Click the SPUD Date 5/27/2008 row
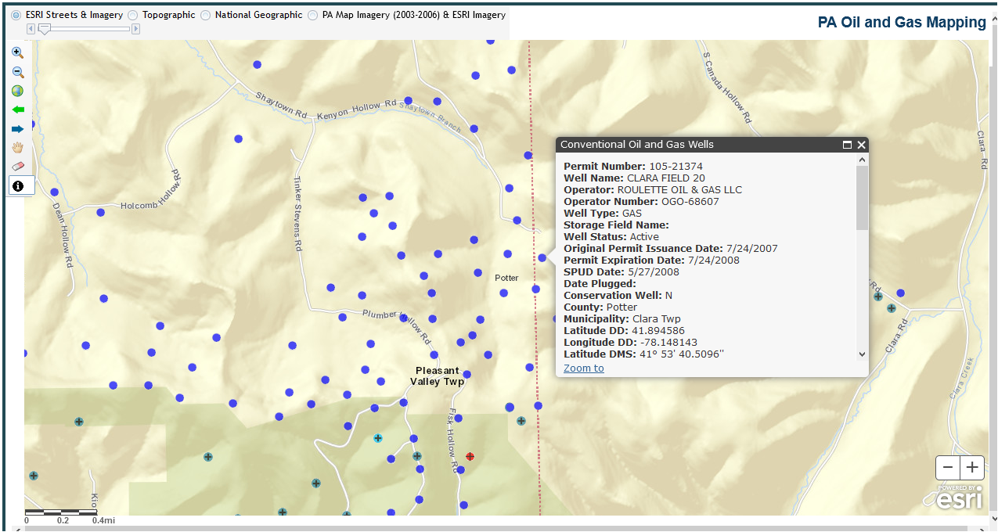Screen dimensions: 998x532 pyautogui.click(x=621, y=271)
